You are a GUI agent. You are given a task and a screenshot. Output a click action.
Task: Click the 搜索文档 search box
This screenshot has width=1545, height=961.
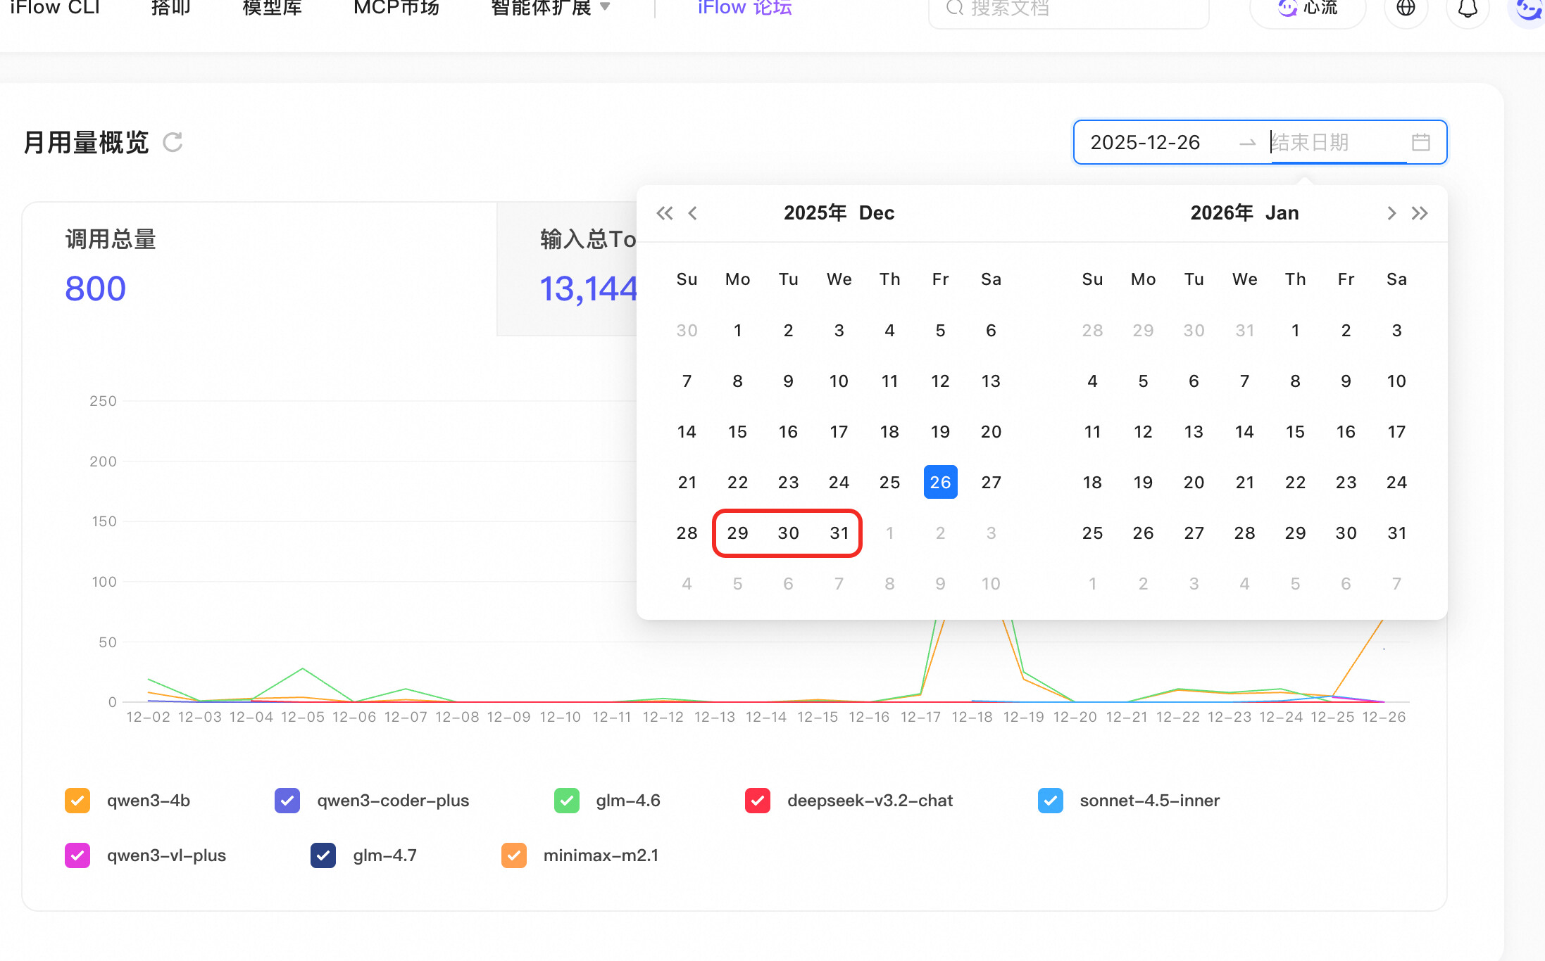click(x=1069, y=10)
